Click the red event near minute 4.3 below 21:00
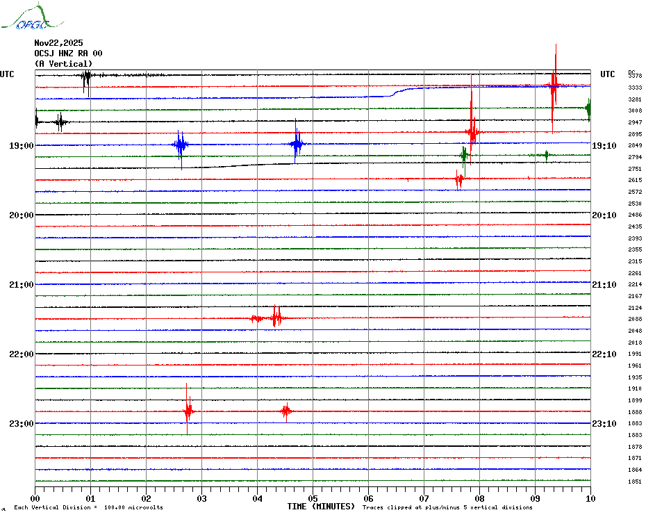This screenshot has width=646, height=517. [276, 318]
